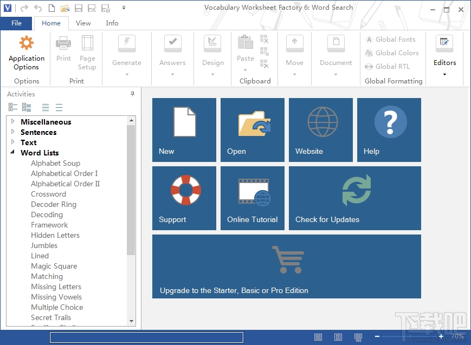This screenshot has height=345, width=471.
Task: Switch to the Info tab
Action: 112,23
